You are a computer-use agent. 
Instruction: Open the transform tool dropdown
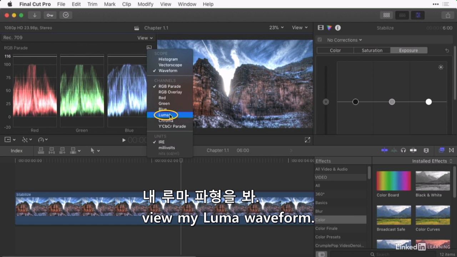(10, 140)
